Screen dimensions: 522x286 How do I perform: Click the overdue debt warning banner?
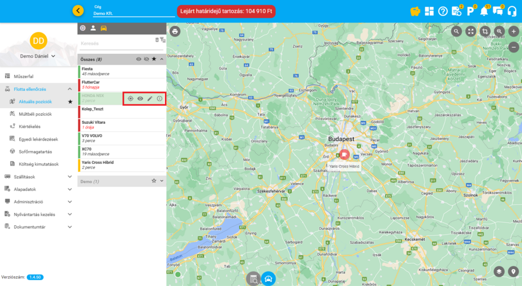pyautogui.click(x=226, y=11)
